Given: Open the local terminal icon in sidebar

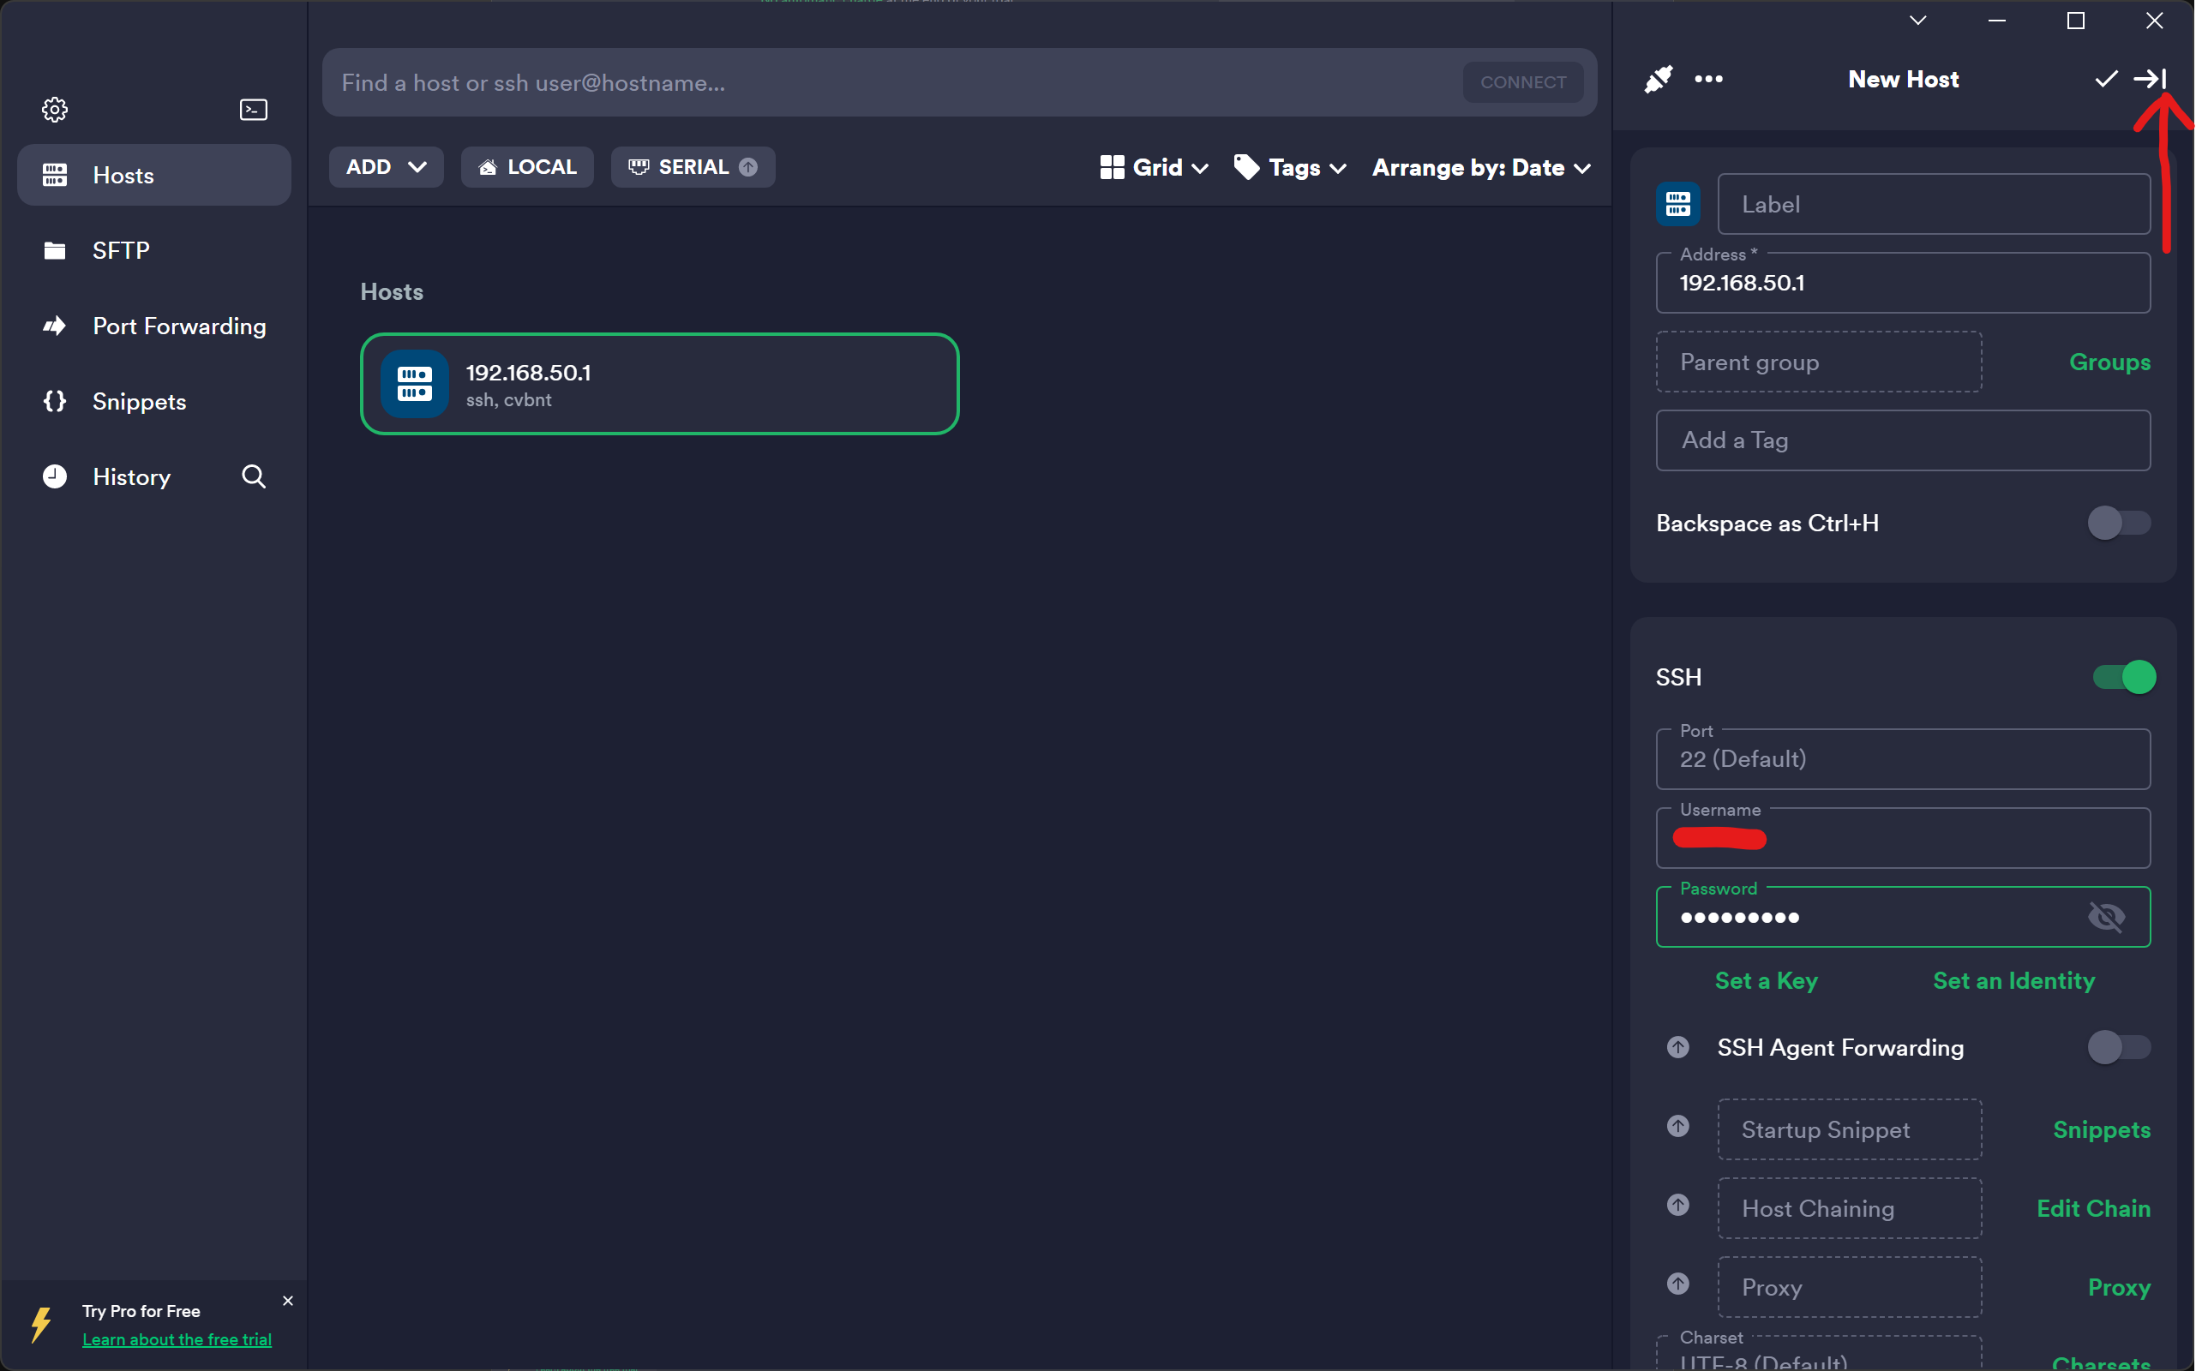Looking at the screenshot, I should pos(253,110).
